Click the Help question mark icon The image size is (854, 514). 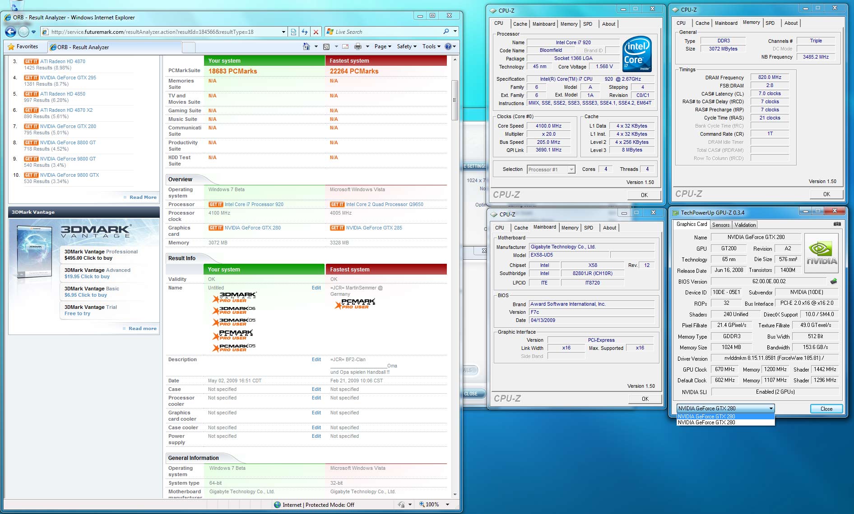click(448, 46)
